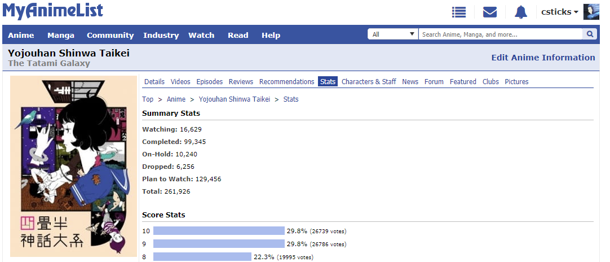Open the Anime menu
Image resolution: width=610 pixels, height=262 pixels.
(x=21, y=35)
